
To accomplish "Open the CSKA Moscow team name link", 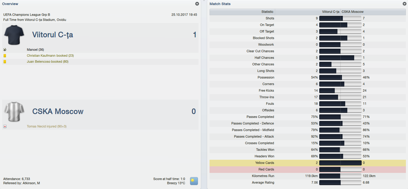I will [58, 111].
